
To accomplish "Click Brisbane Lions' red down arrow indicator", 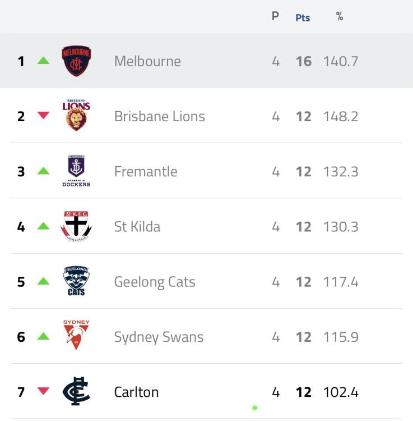I will [43, 115].
